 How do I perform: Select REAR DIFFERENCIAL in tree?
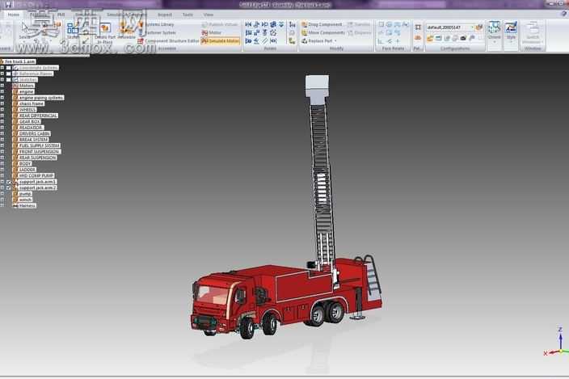[38, 116]
